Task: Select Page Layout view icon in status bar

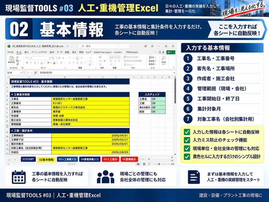Action: (x=144, y=164)
